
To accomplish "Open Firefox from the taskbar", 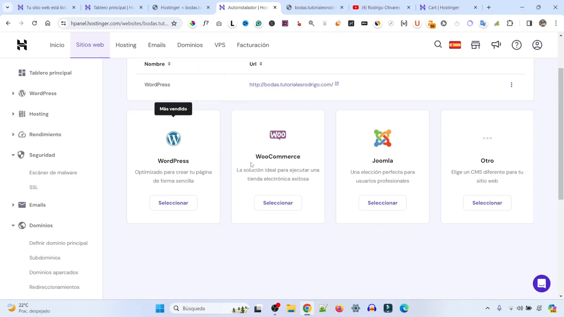I will pos(339,308).
